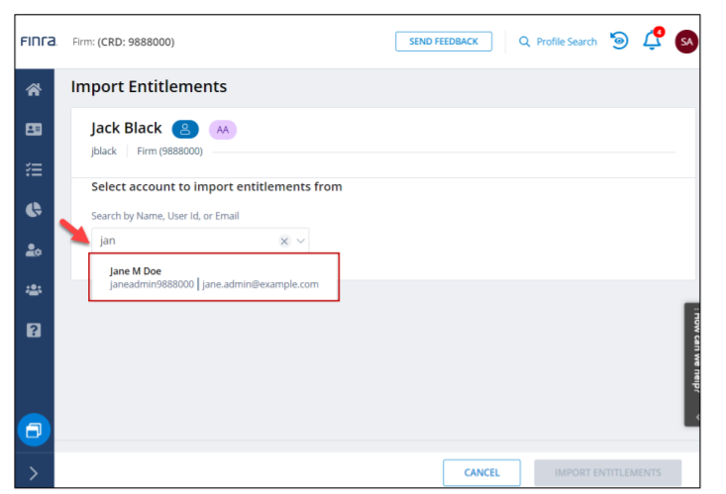
Task: Click the blue windows stack button
Action: pos(34,430)
